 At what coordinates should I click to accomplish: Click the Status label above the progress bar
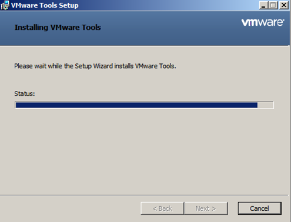pos(25,94)
